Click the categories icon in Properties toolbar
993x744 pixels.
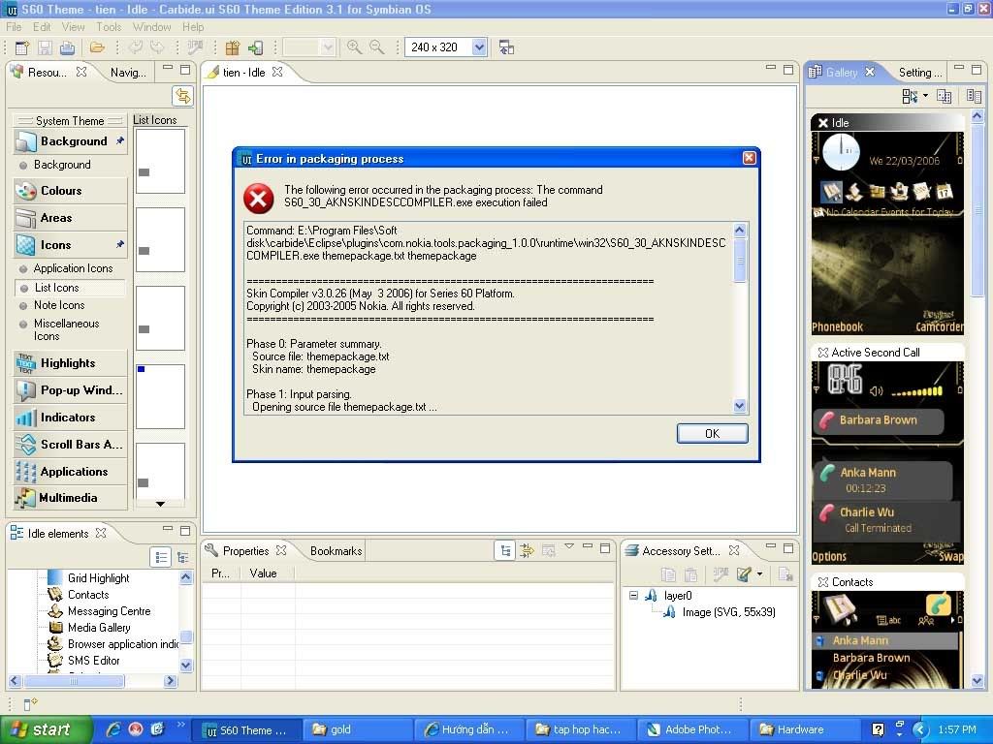pos(505,551)
